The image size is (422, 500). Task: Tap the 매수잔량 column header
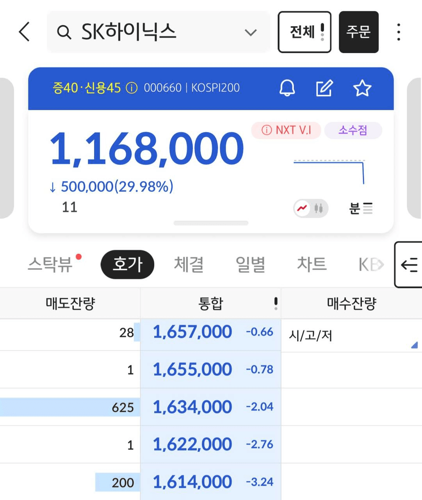point(352,304)
